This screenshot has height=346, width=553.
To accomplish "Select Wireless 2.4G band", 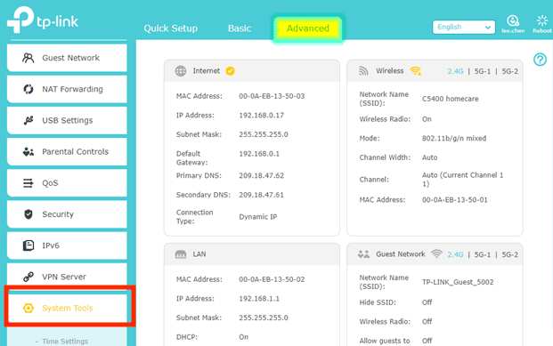I will click(x=455, y=71).
